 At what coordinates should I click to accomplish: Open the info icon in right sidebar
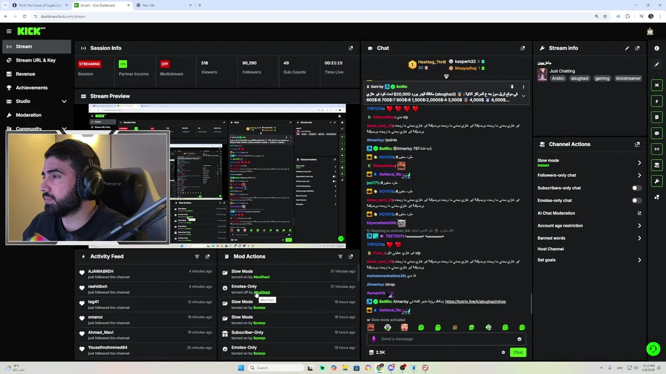pyautogui.click(x=657, y=48)
